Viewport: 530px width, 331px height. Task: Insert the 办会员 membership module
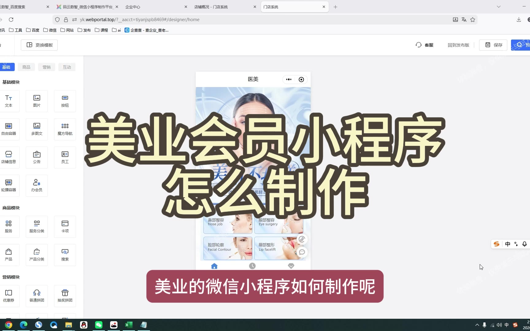click(x=37, y=185)
